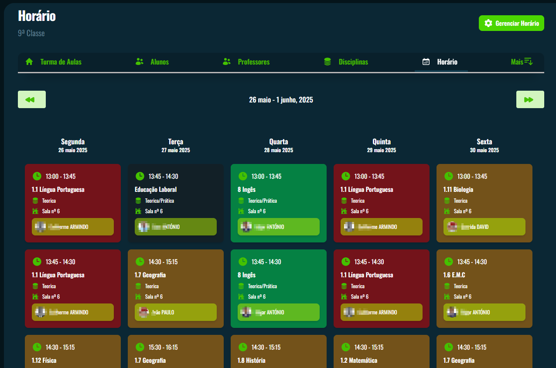556x368 pixels.
Task: Open Wednesday 13:00 Ingês class card
Action: point(278,190)
